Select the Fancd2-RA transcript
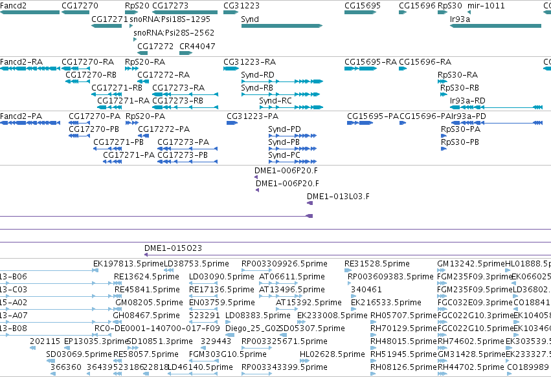 coord(21,62)
